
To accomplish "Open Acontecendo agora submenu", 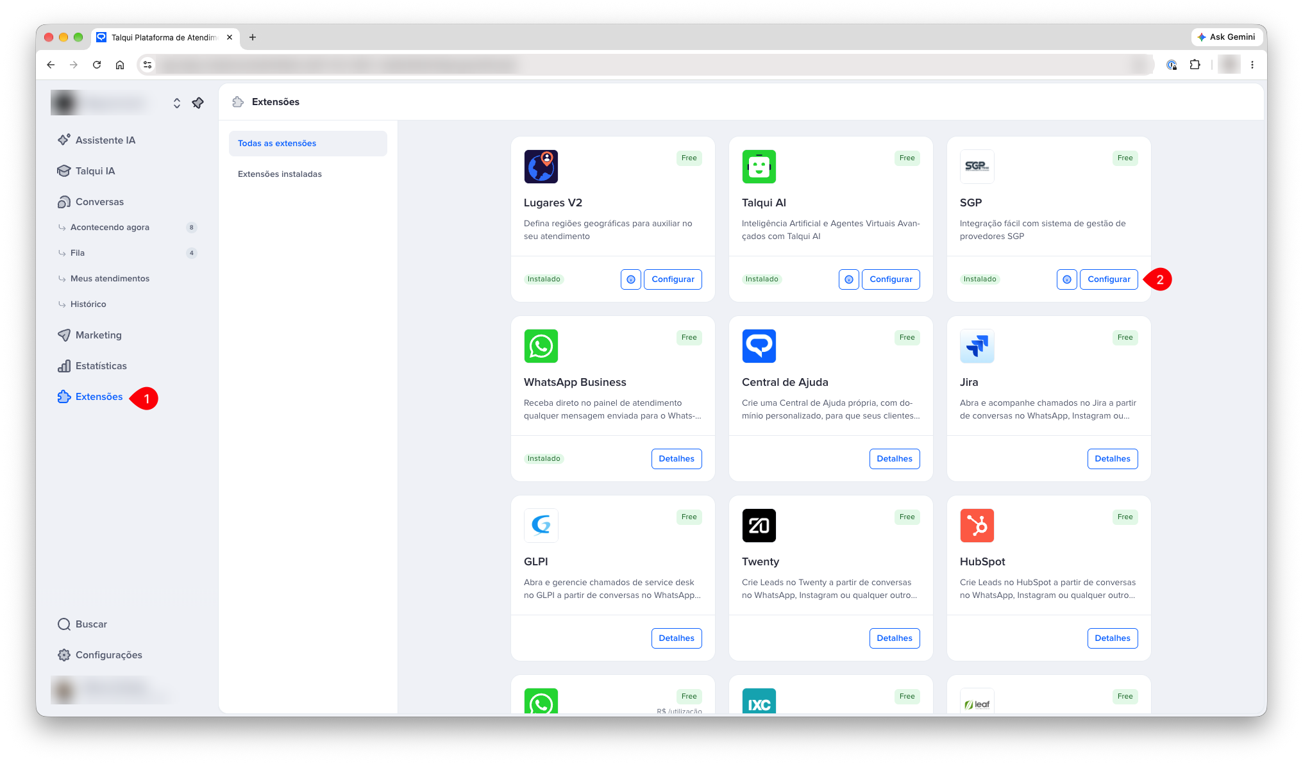I will [x=127, y=227].
